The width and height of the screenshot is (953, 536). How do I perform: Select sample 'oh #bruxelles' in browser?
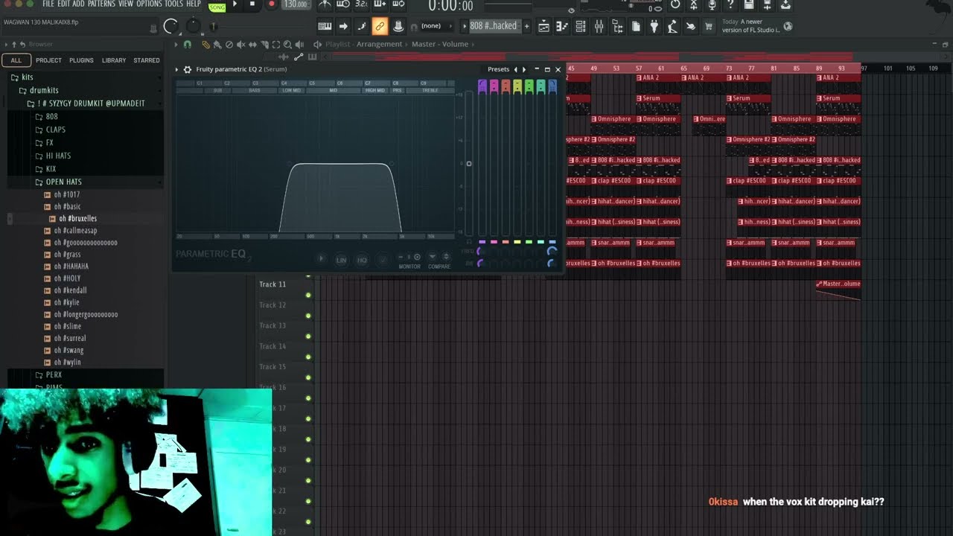point(77,219)
